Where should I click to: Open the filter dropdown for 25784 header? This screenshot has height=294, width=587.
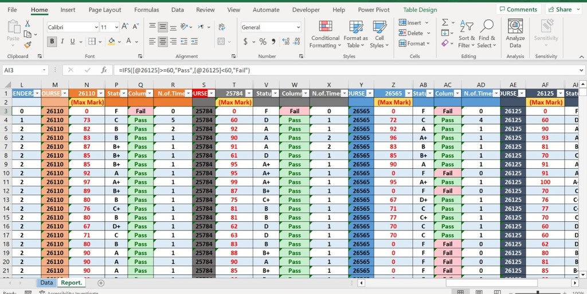click(248, 93)
